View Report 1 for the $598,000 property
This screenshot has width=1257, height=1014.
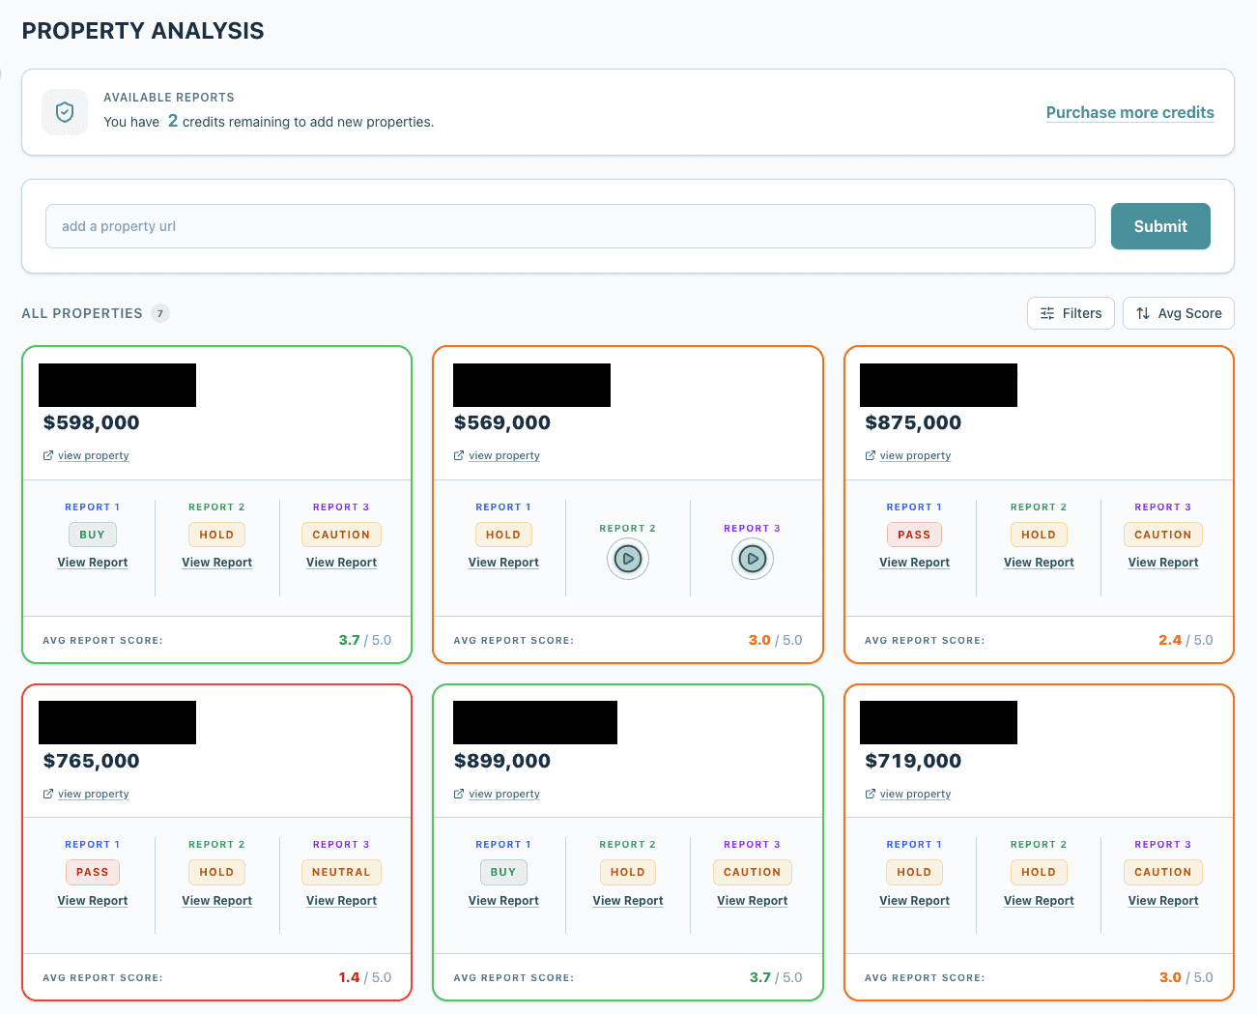click(x=93, y=563)
